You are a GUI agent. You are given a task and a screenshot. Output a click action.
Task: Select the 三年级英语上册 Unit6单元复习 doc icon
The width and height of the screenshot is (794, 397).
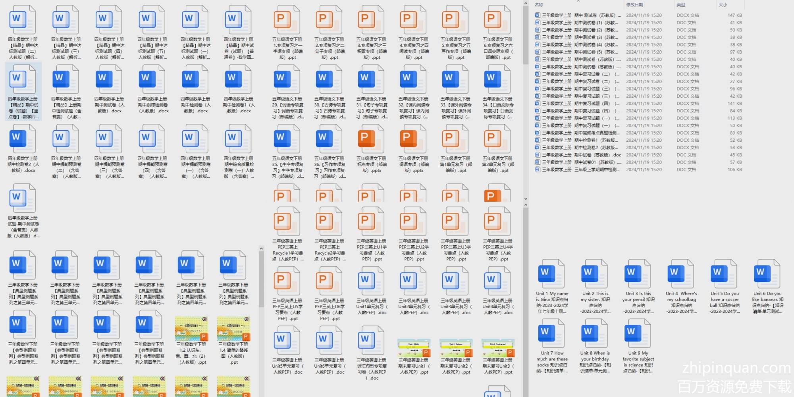point(329,340)
